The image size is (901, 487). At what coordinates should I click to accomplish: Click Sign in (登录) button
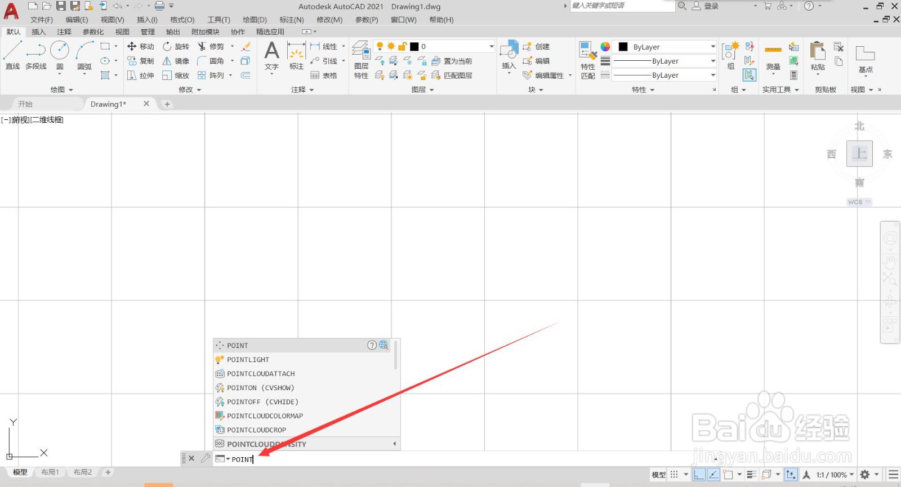[x=706, y=6]
